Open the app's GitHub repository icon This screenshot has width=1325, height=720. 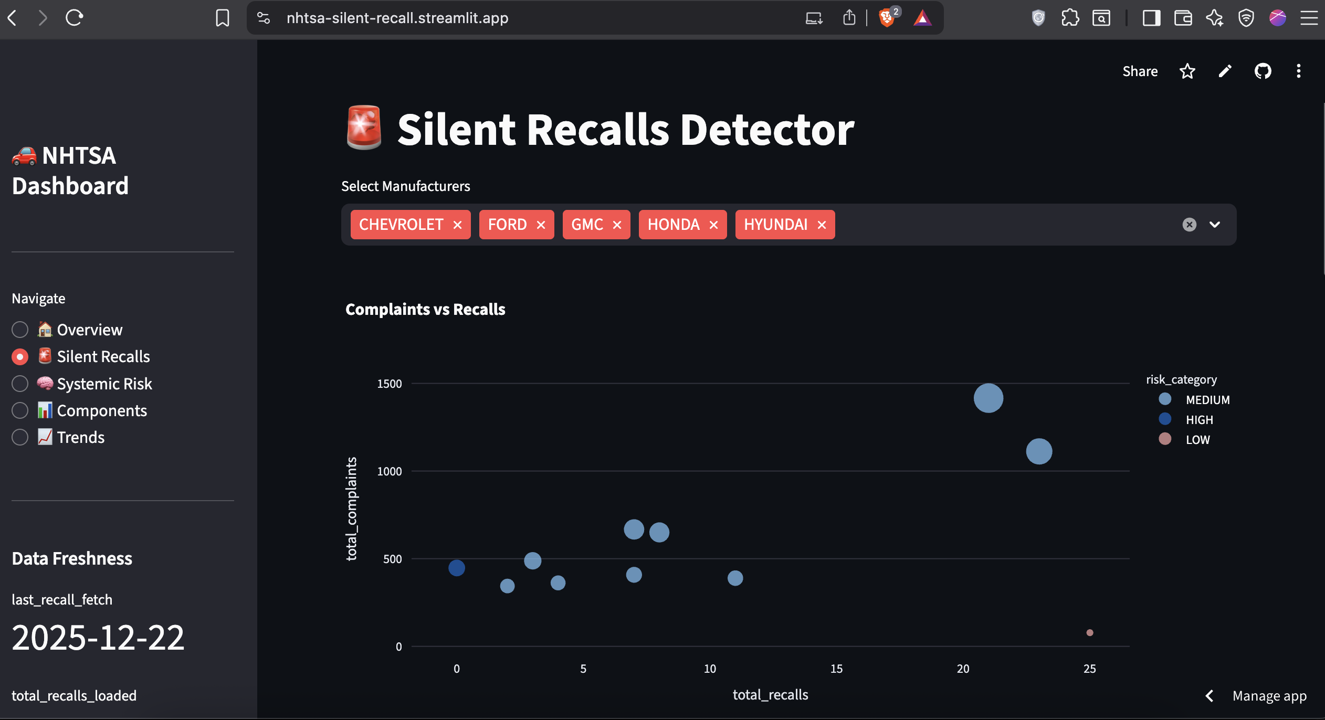click(1263, 71)
